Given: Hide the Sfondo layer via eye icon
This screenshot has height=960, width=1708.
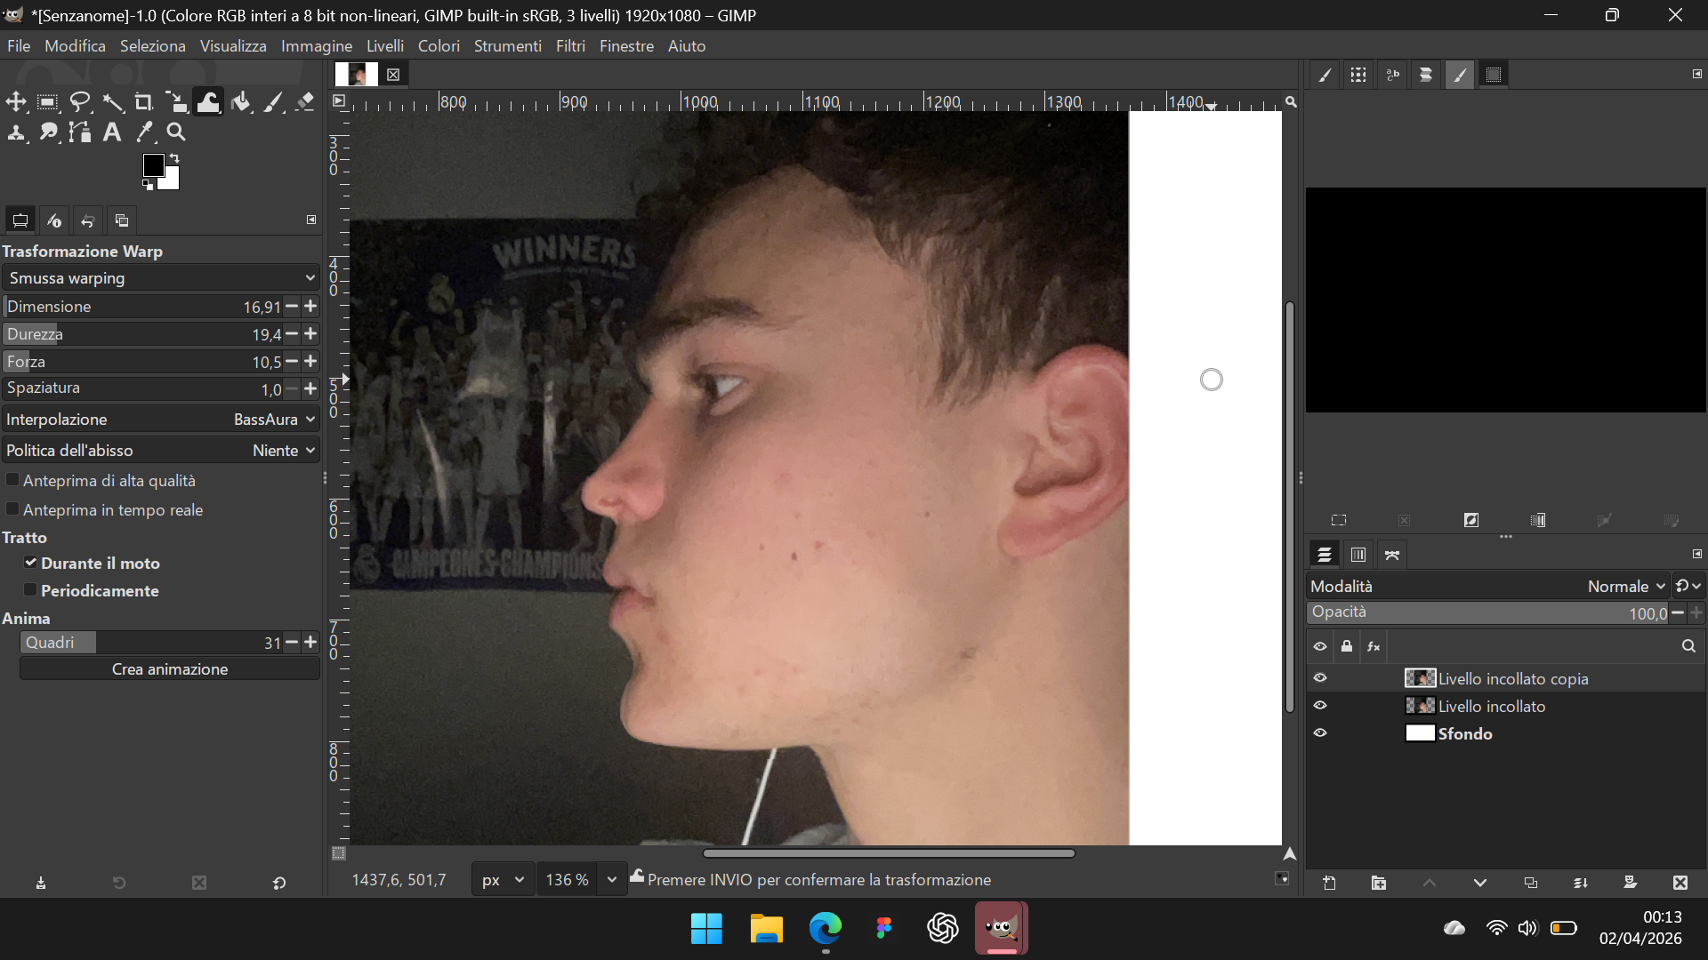Looking at the screenshot, I should pyautogui.click(x=1320, y=733).
